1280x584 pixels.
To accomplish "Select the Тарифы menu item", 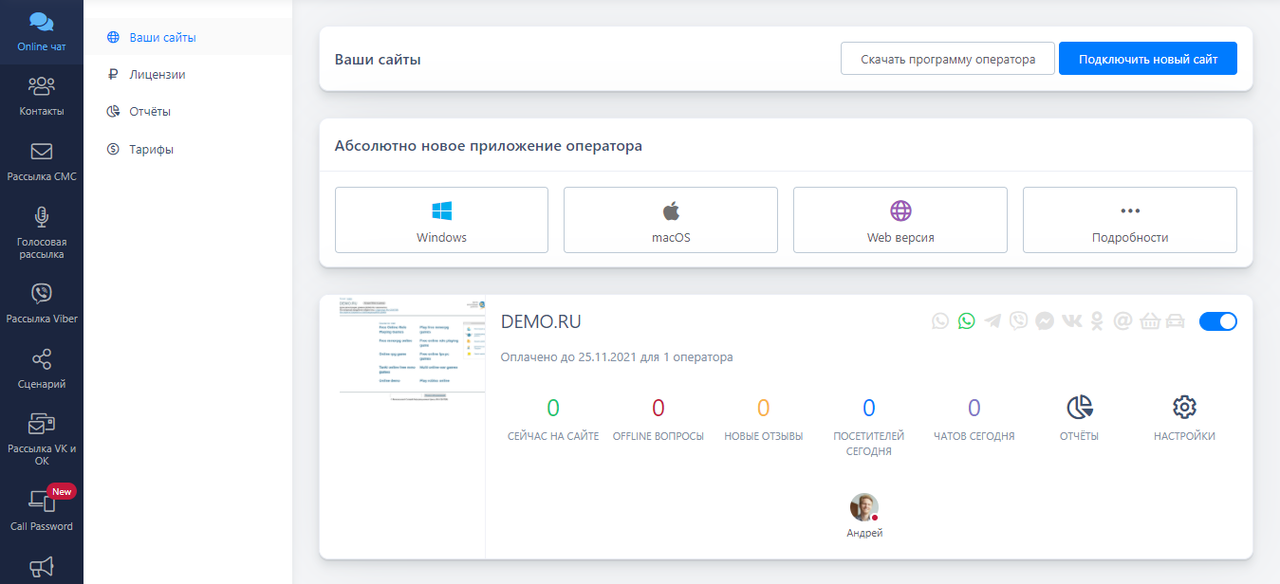I will [151, 149].
